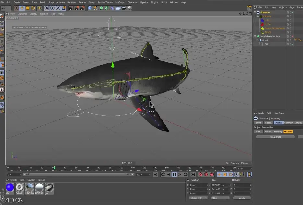Image resolution: width=303 pixels, height=205 pixels.
Task: Click the Reset Pose button
Action: coord(275,137)
